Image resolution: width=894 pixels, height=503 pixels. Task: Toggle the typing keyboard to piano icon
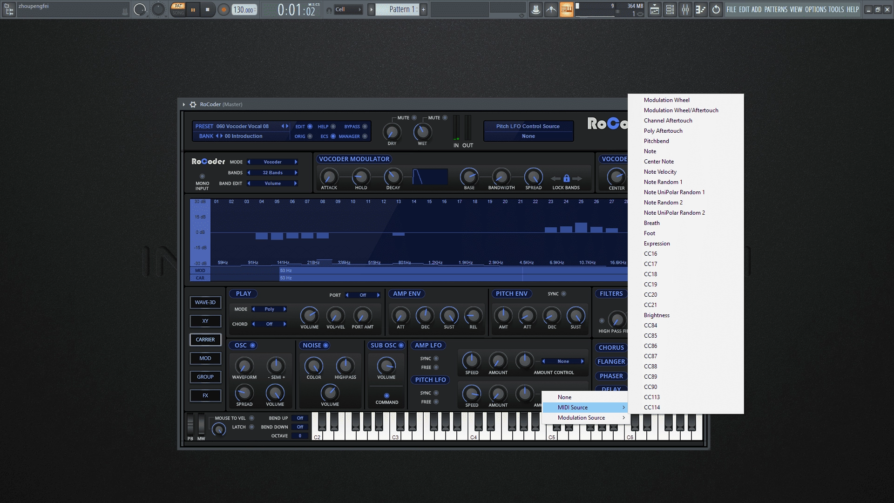(567, 9)
